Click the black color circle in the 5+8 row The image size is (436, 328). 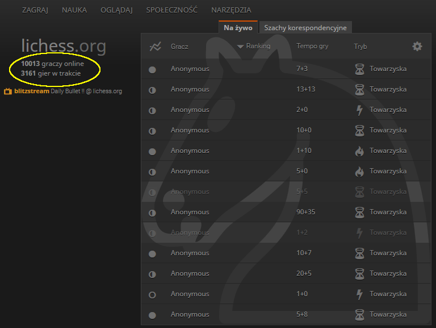tap(152, 315)
